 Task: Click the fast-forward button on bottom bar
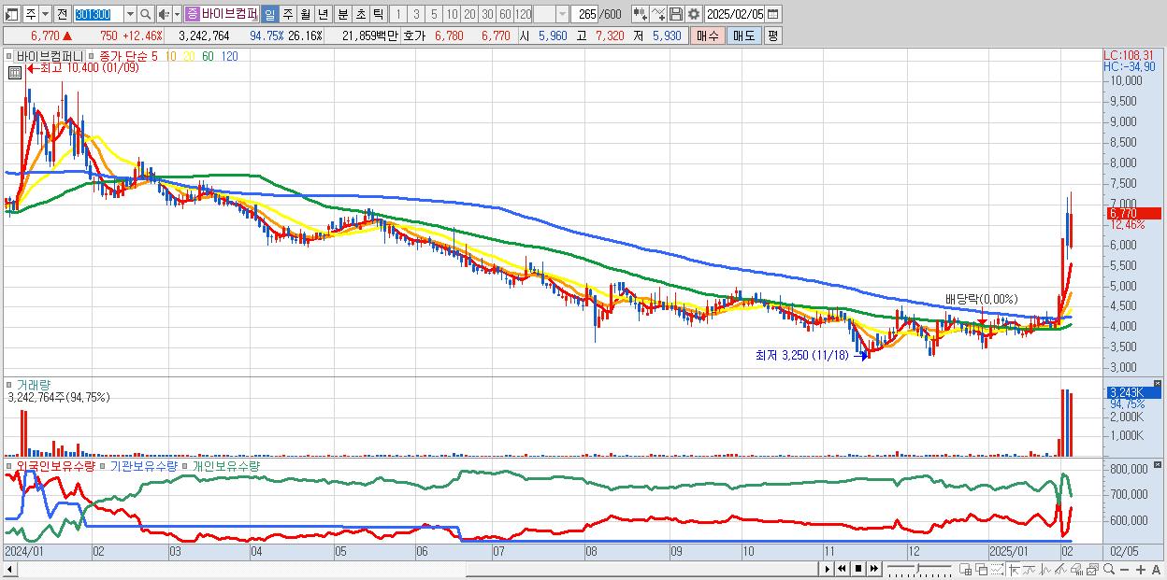(873, 569)
